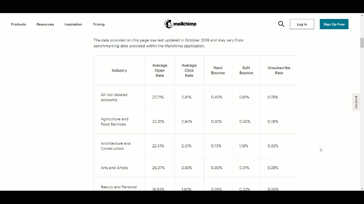Go to the Pricing page

click(x=99, y=24)
